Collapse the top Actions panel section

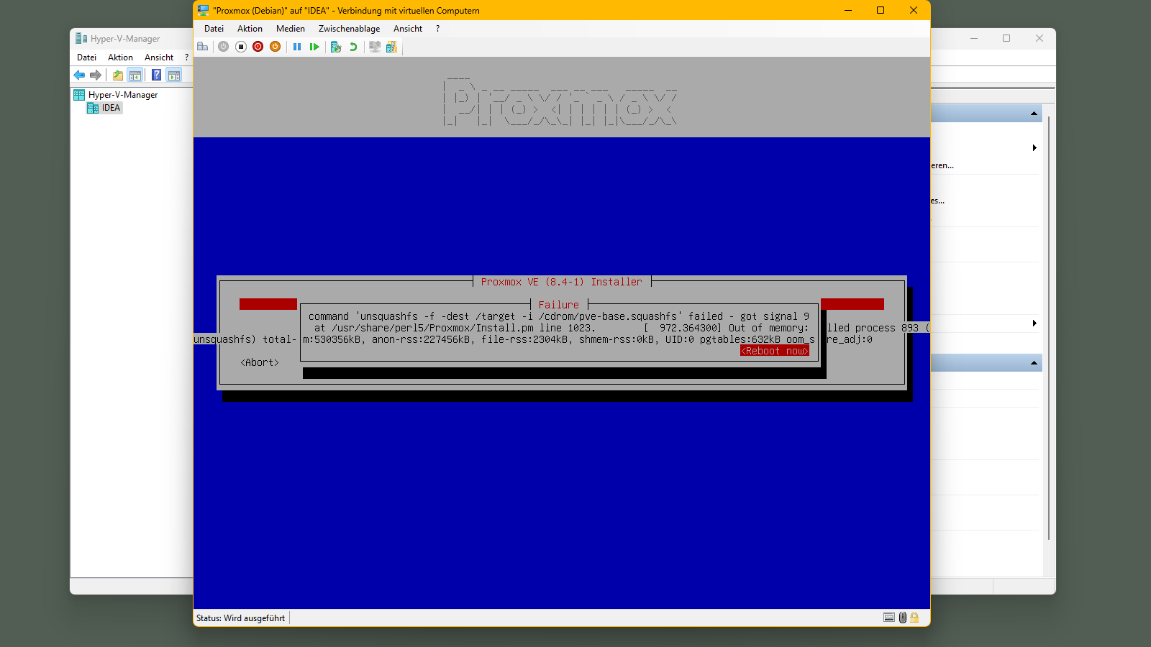(x=1034, y=114)
